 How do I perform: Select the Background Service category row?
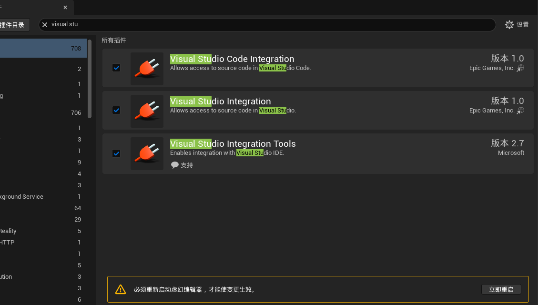coord(43,197)
